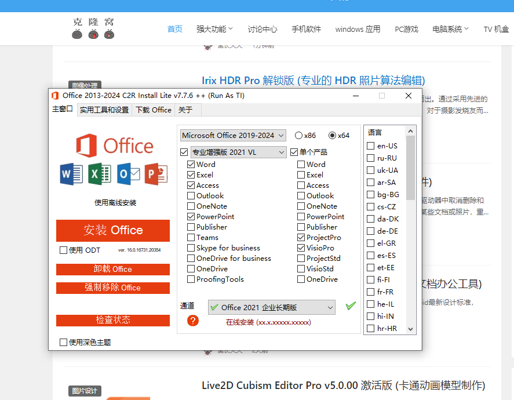Click the red question mark help icon
Viewport: 514px width, 400px height.
pyautogui.click(x=193, y=321)
